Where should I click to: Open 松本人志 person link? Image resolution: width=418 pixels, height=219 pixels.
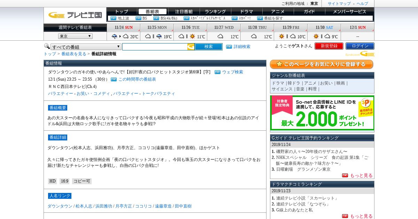pos(84,206)
